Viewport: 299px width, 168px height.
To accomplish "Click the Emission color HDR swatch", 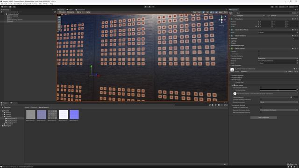I will (278, 90).
